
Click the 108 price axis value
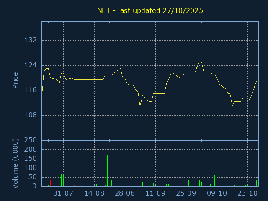pos(31,115)
